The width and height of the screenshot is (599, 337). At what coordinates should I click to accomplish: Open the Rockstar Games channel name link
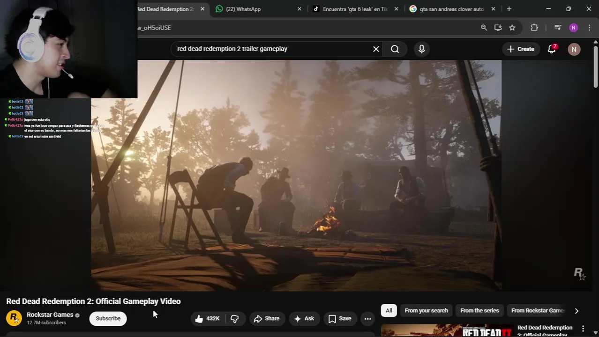[x=50, y=315]
